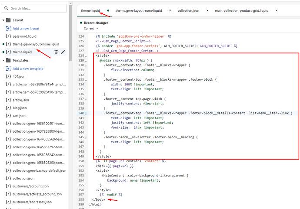Rename theme.liquid with pencil icon
This screenshot has height=209, width=300.
tap(63, 52)
